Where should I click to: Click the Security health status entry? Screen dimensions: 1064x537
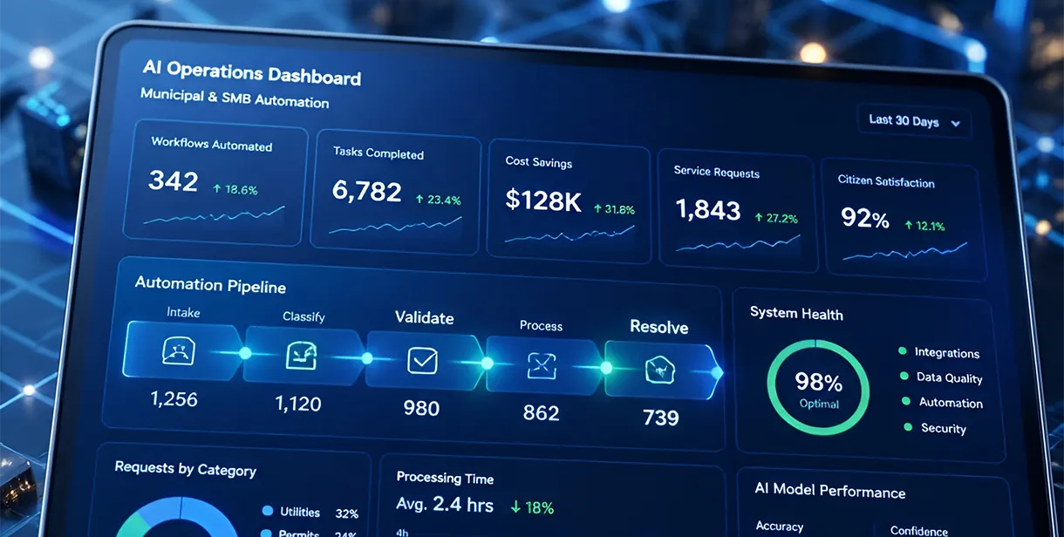935,428
